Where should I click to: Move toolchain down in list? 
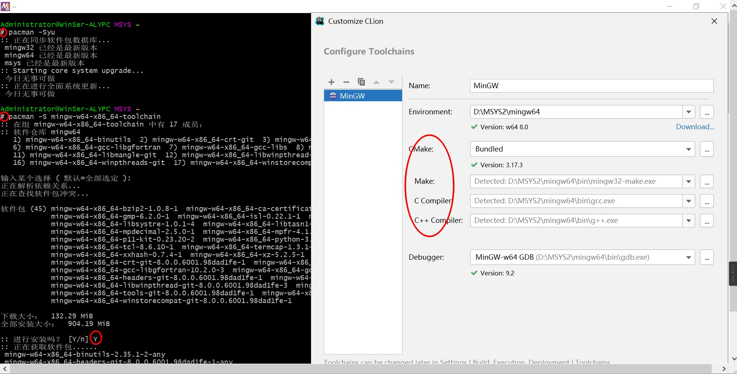(x=391, y=82)
